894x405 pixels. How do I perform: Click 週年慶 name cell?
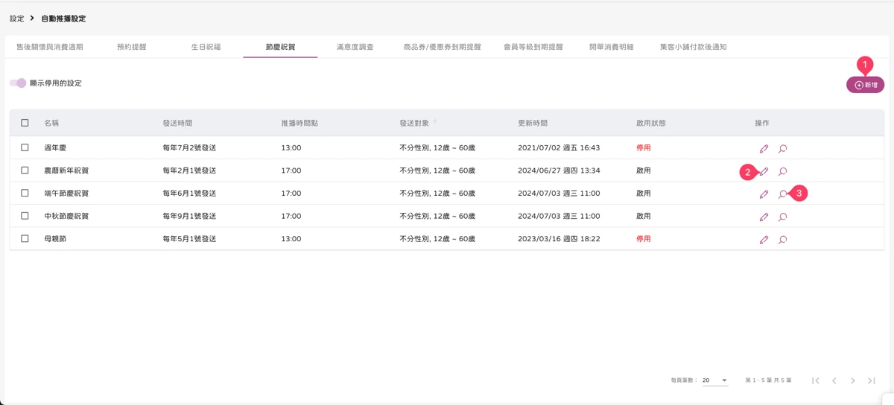[x=55, y=147]
